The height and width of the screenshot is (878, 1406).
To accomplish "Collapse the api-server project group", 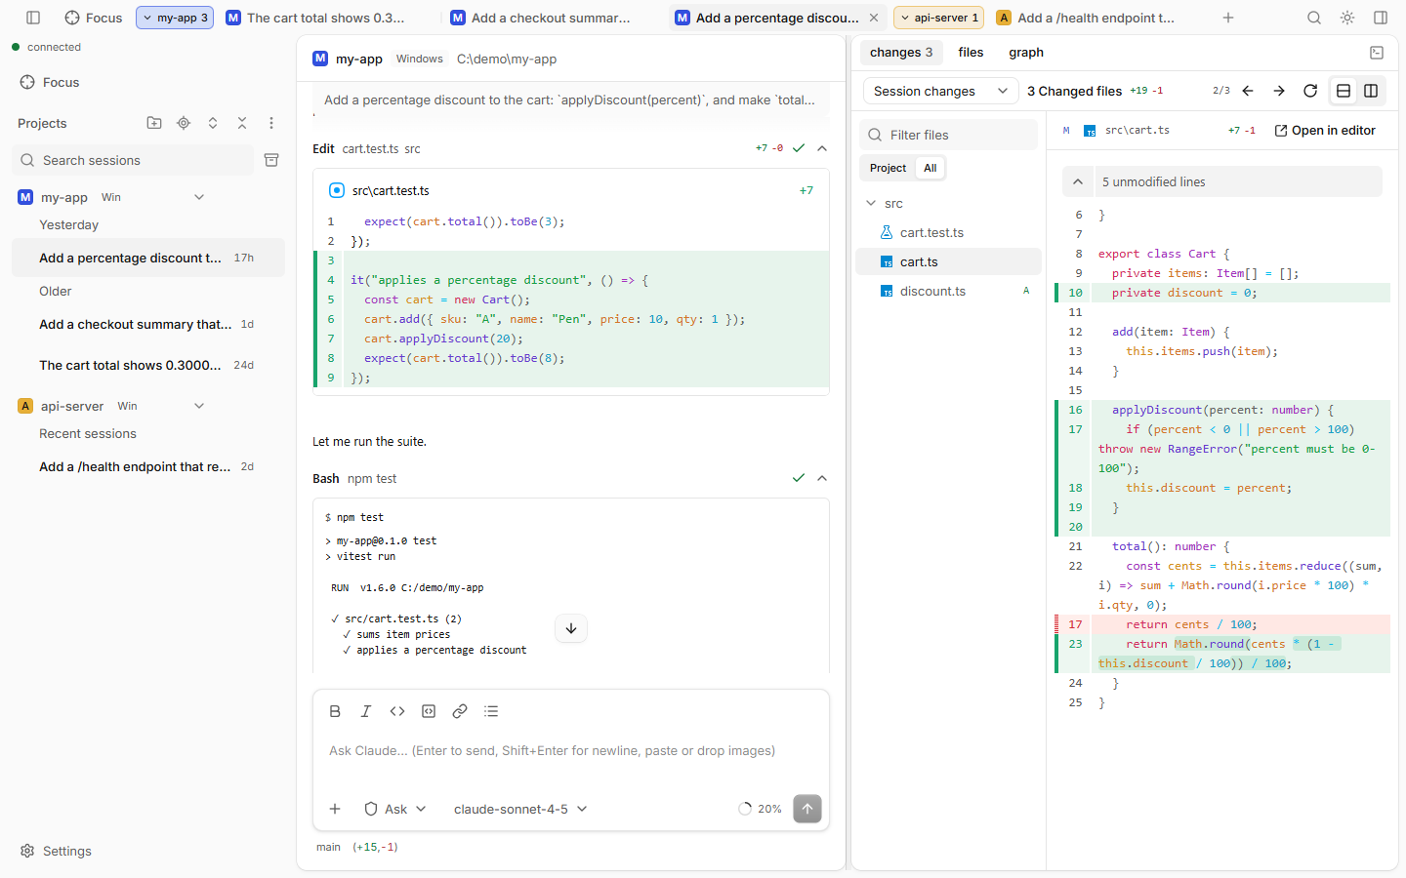I will click(x=199, y=406).
